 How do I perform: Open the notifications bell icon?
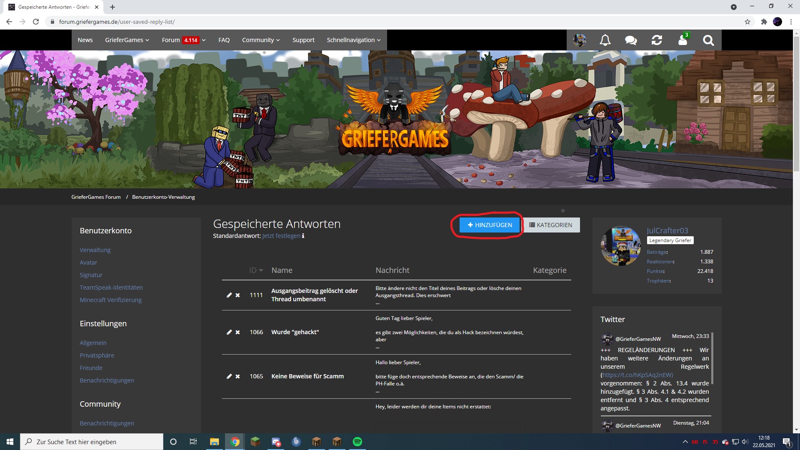click(605, 40)
